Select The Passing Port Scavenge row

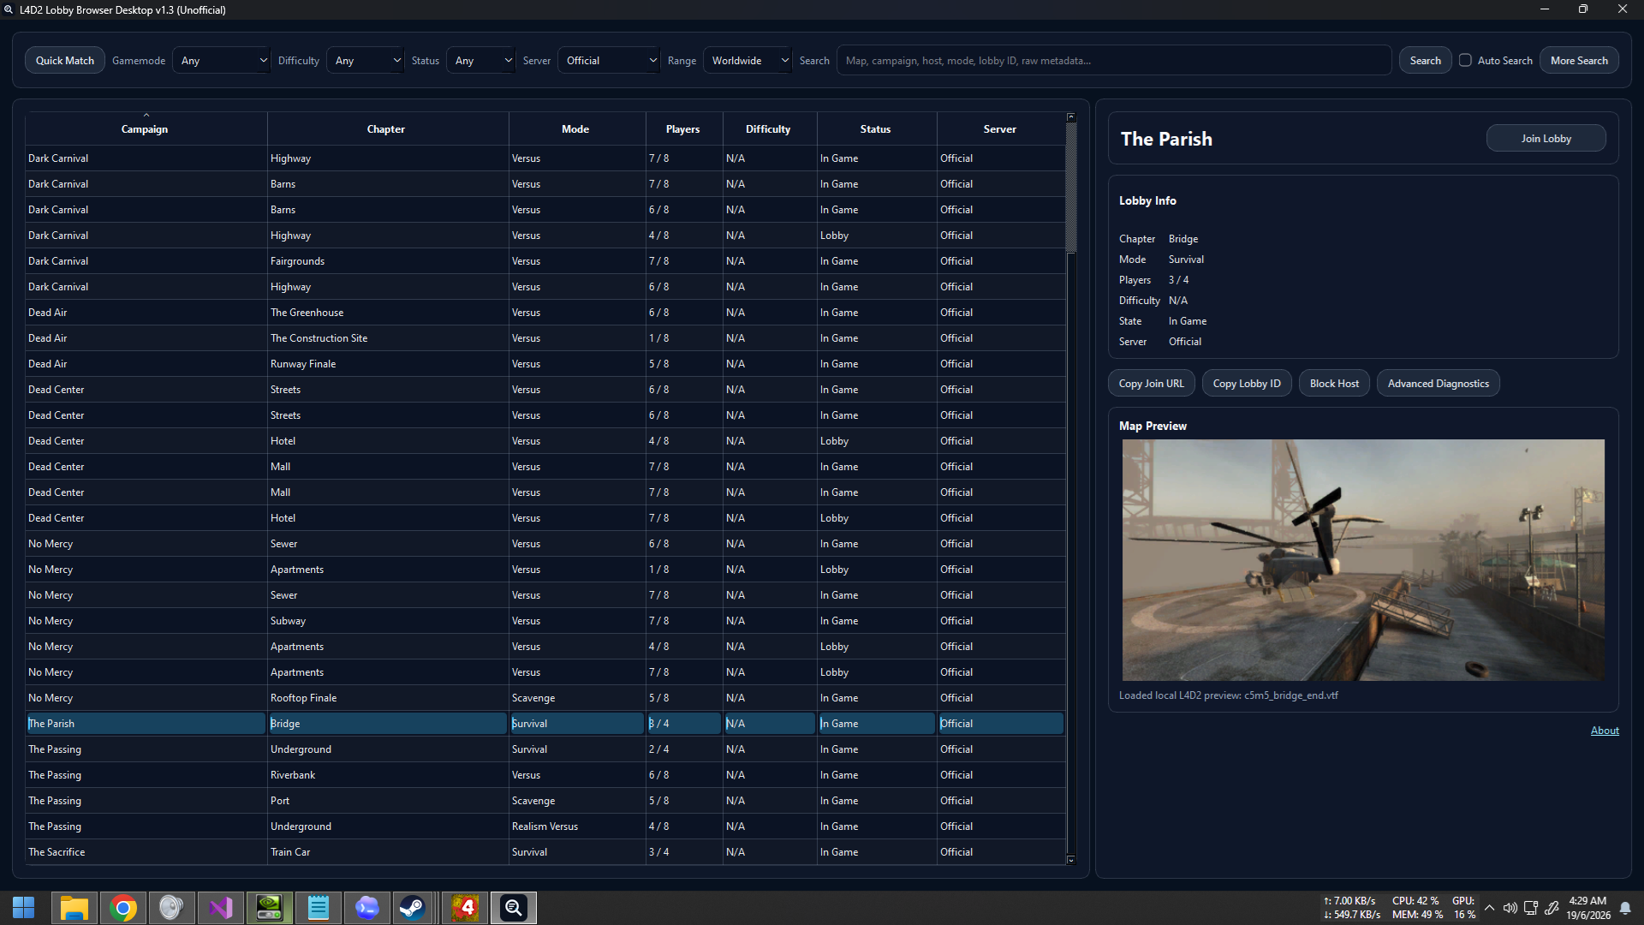(x=545, y=801)
